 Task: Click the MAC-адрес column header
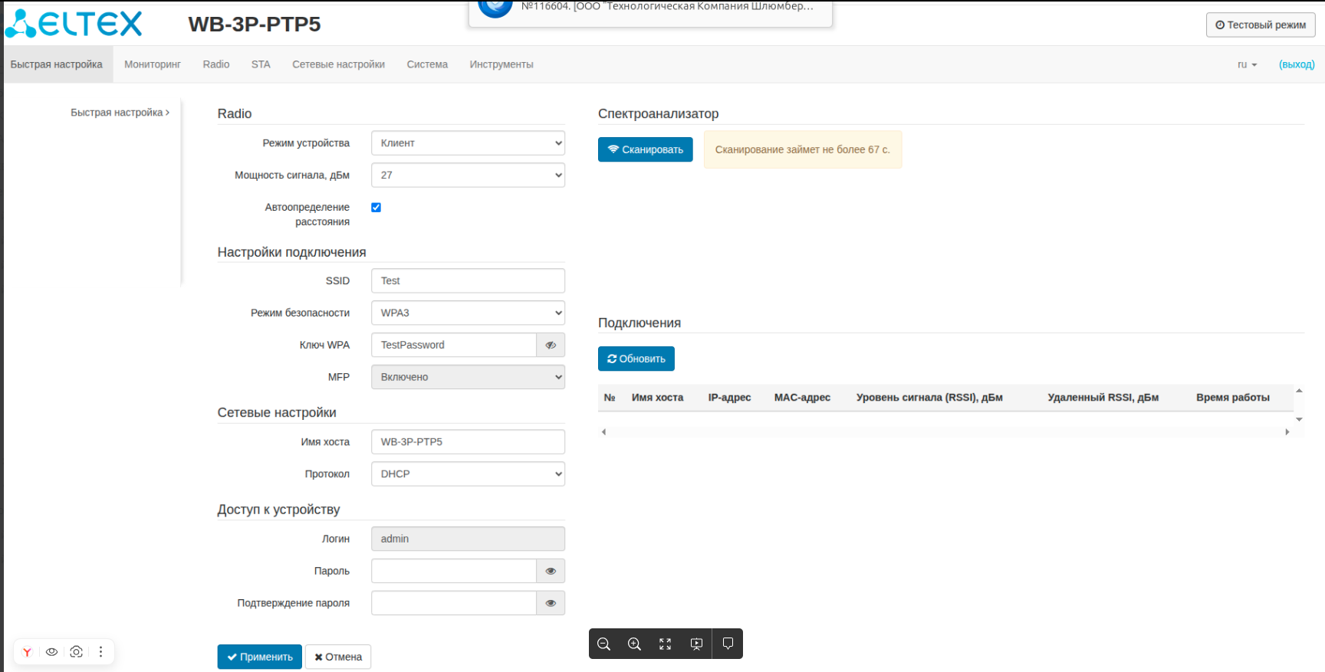[802, 398]
